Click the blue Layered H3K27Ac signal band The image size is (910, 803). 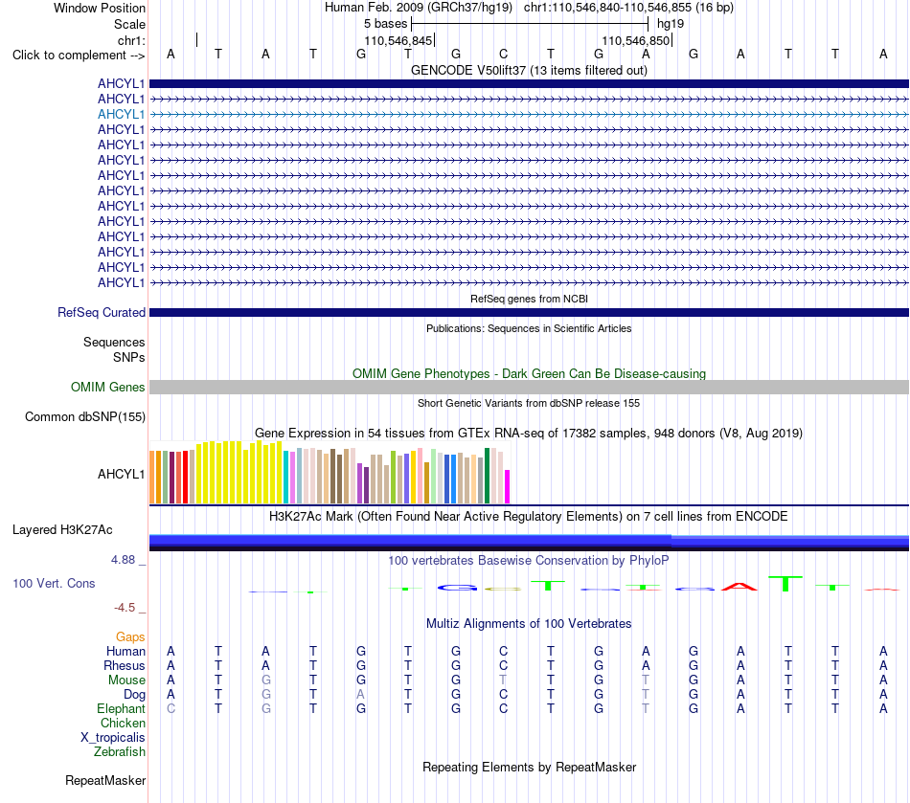click(529, 542)
